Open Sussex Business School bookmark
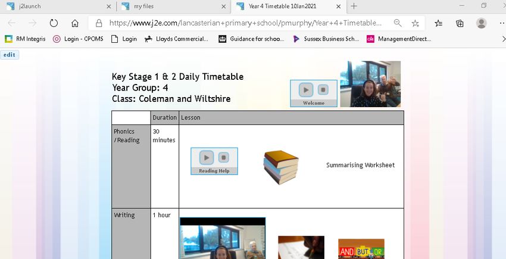 click(326, 39)
